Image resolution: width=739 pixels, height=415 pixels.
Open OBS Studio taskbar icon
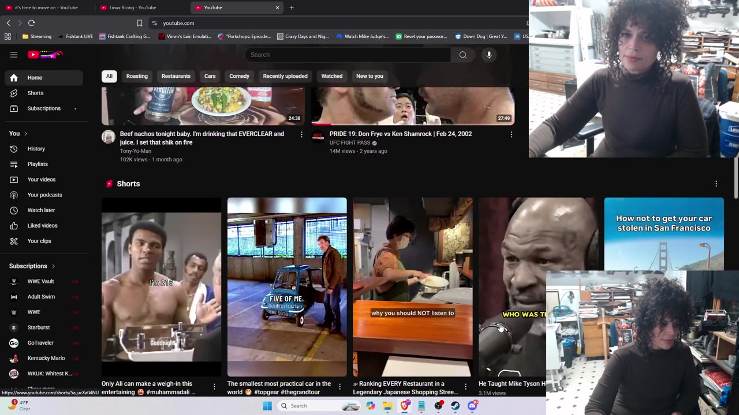439,406
